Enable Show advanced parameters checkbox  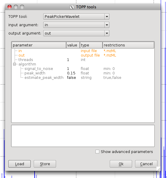97,152
